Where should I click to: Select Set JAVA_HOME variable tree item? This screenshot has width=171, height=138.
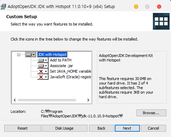pos(70,71)
